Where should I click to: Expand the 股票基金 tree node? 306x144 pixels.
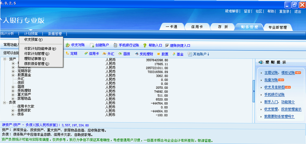pos(13,75)
